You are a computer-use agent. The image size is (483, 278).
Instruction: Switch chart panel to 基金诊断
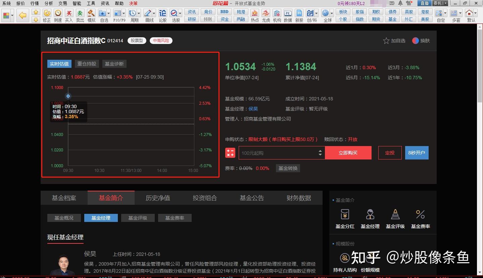tap(114, 64)
